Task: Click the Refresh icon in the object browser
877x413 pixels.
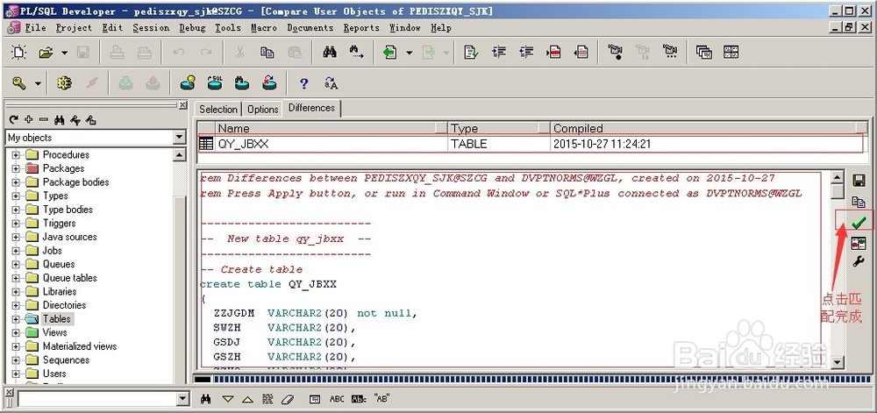Action: tap(14, 120)
